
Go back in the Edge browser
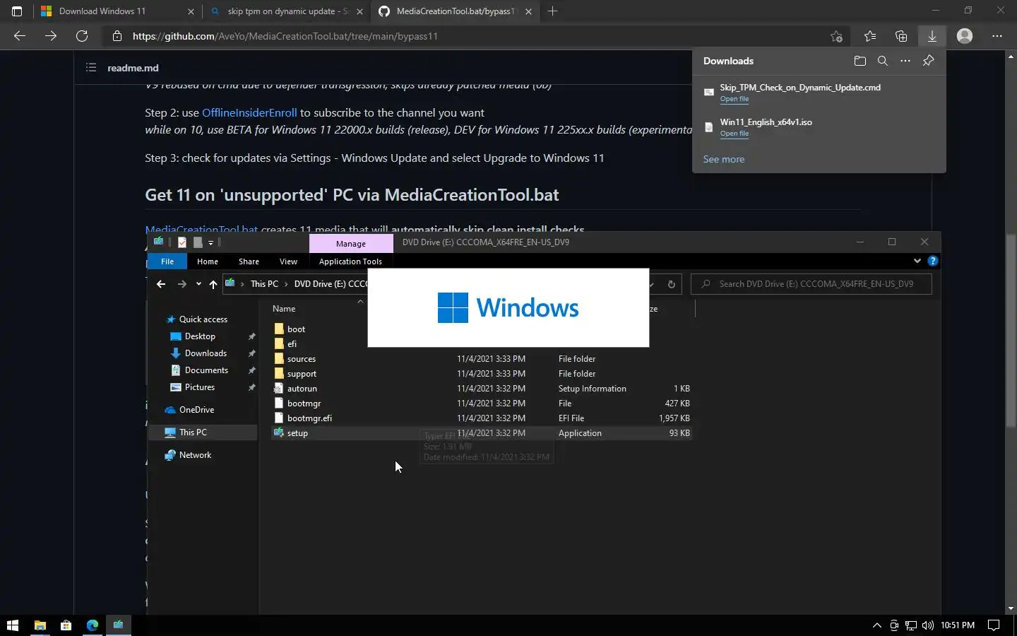(x=20, y=36)
